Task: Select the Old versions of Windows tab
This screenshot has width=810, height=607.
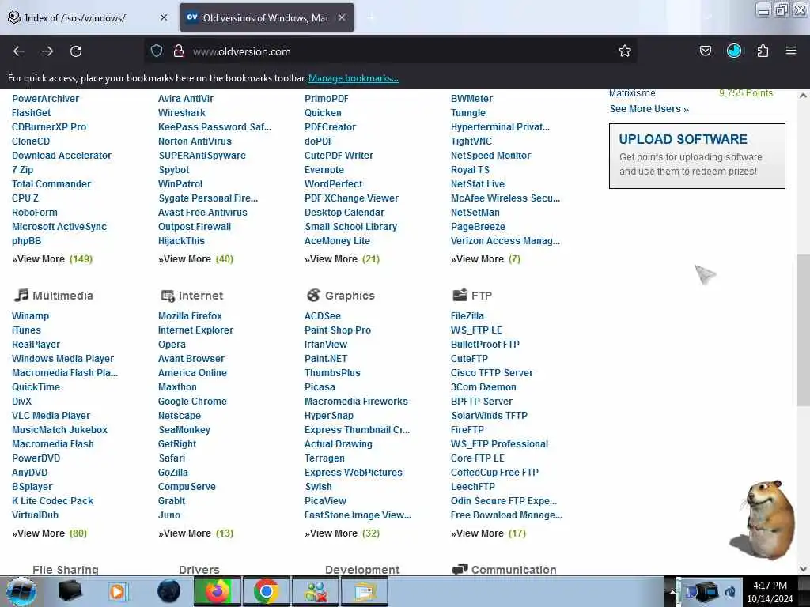Action: [267, 17]
